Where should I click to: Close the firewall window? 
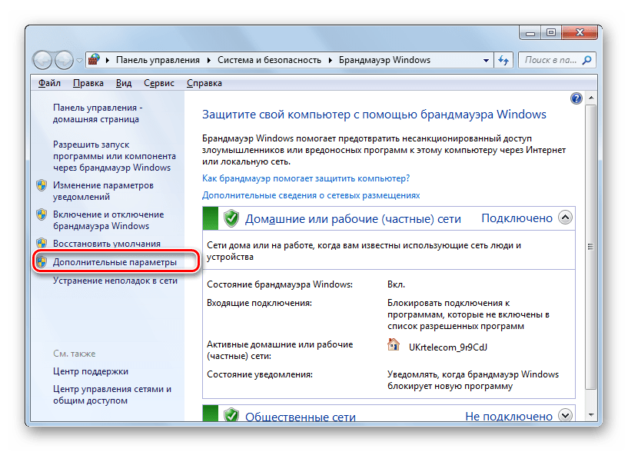[x=580, y=33]
